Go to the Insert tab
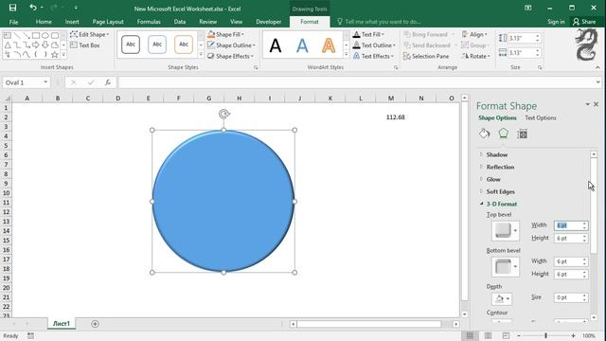 [x=72, y=22]
